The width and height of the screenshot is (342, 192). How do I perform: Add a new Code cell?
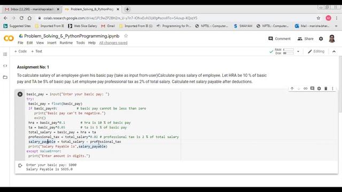click(20, 51)
